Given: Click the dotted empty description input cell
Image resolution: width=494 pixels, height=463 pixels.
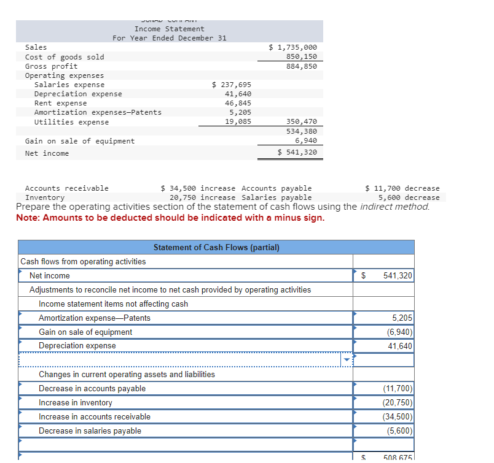Looking at the screenshot, I should click(x=184, y=360).
